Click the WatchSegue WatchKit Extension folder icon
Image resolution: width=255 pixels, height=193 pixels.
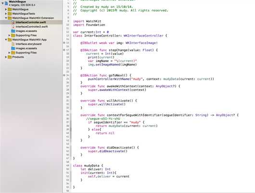tap(10, 18)
